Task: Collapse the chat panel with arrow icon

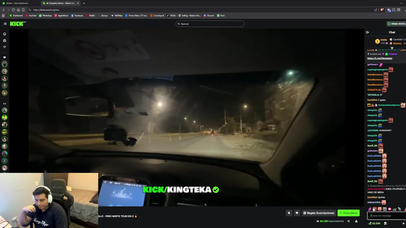Action: point(367,32)
